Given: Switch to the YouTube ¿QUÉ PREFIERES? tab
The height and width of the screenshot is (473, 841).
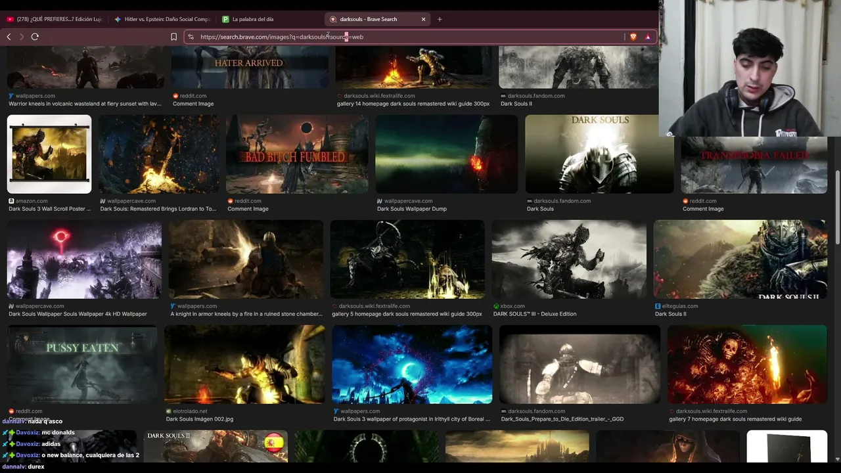Looking at the screenshot, I should tap(55, 19).
